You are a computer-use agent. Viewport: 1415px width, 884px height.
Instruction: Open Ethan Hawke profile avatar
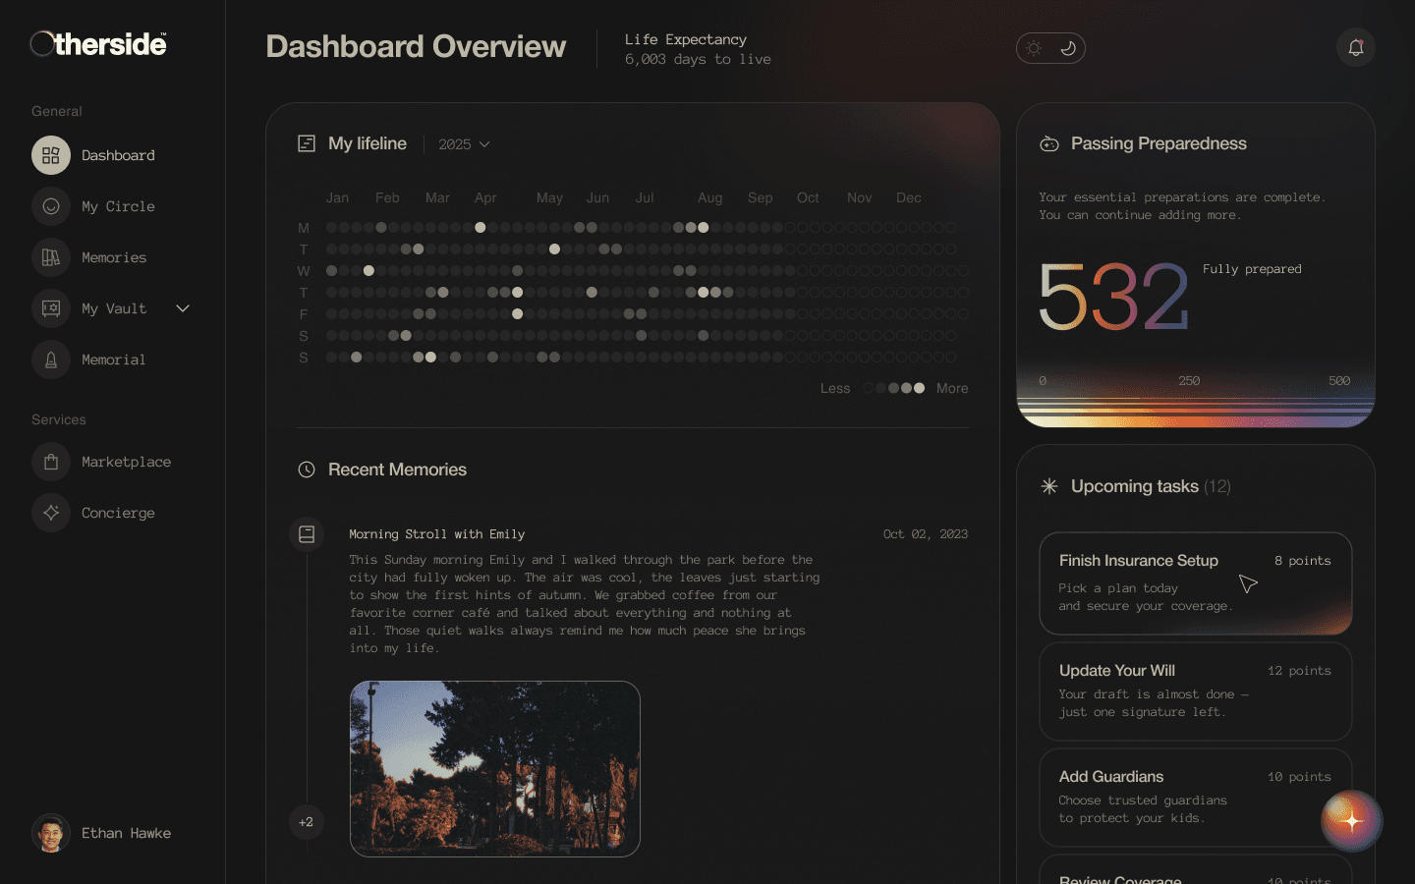click(51, 833)
